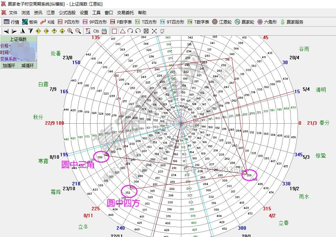Screen dimensions: 336x237
Task: Click the calendar date icon
Action: click(104, 31)
